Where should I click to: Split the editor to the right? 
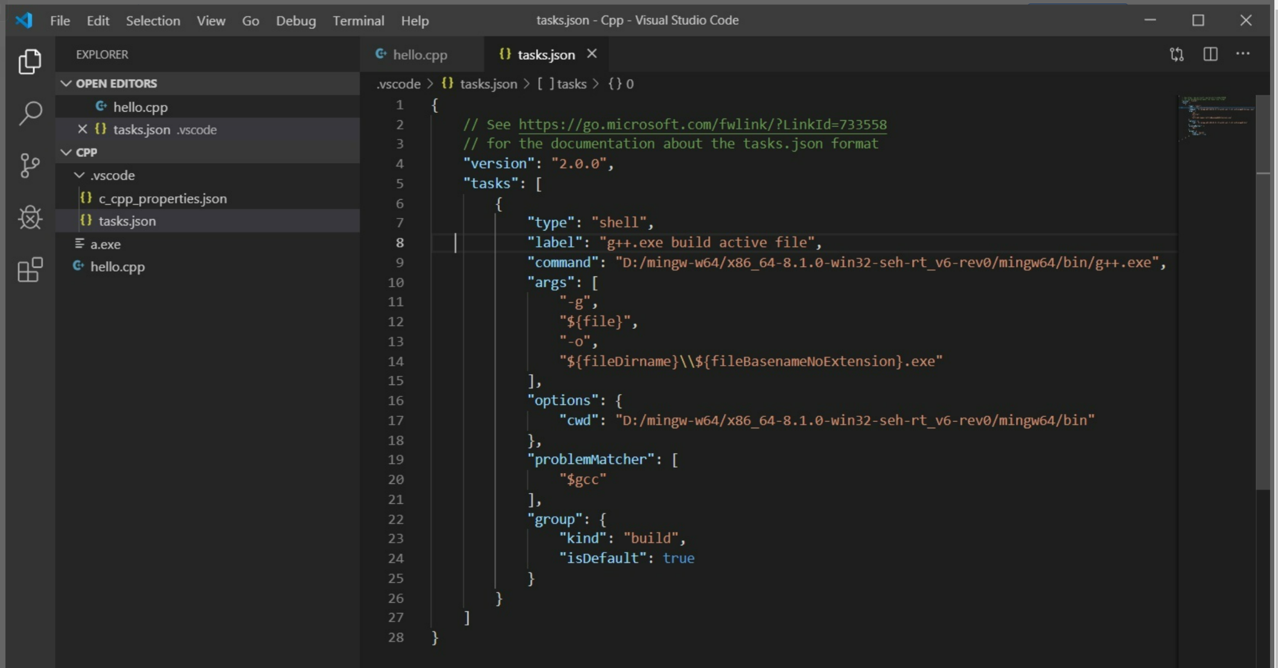[1210, 54]
